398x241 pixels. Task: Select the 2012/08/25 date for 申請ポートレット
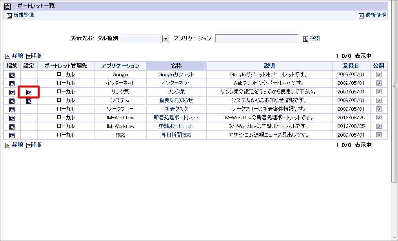[351, 126]
